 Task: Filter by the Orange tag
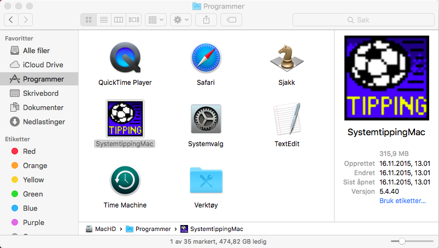tap(39, 166)
